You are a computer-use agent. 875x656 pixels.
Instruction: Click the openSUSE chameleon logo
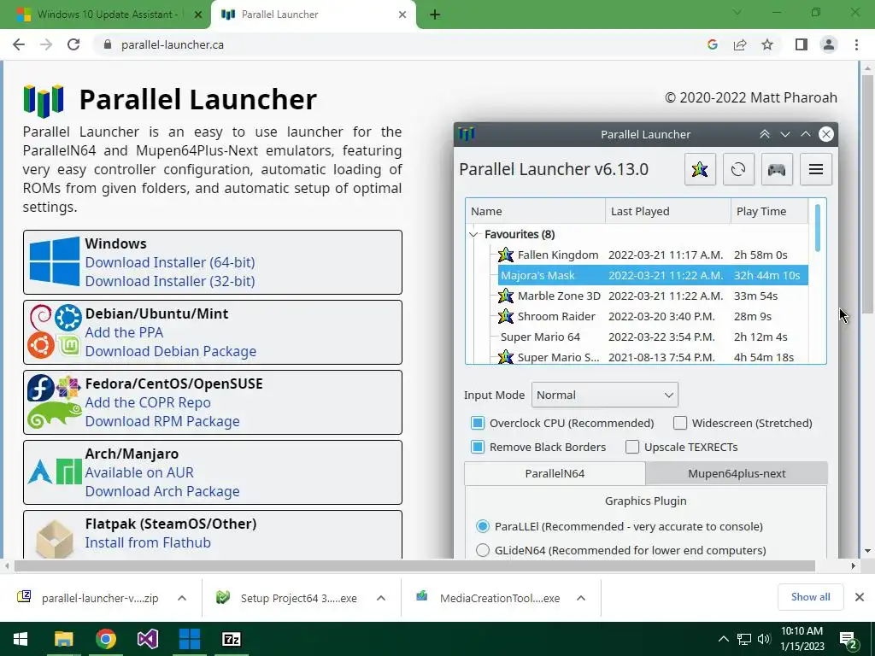(54, 414)
